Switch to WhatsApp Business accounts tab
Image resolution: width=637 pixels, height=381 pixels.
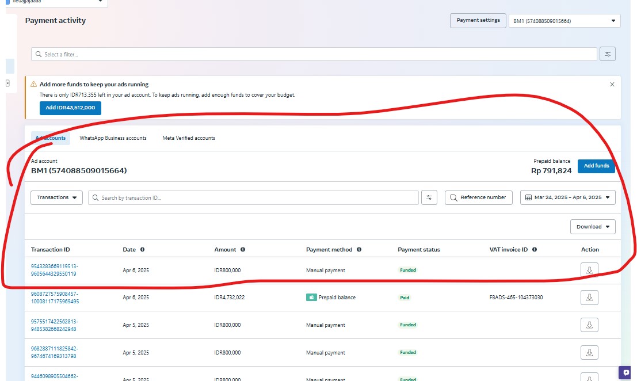(x=113, y=138)
